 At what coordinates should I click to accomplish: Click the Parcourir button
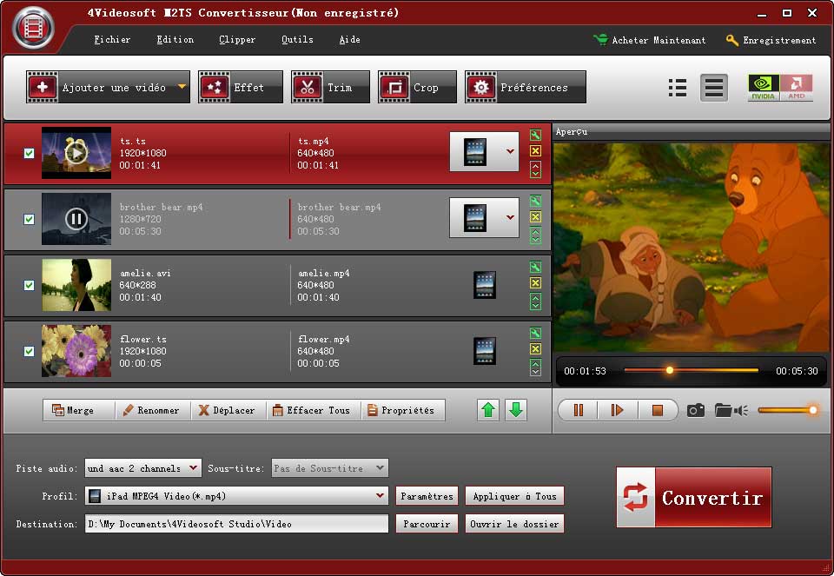pyautogui.click(x=427, y=524)
